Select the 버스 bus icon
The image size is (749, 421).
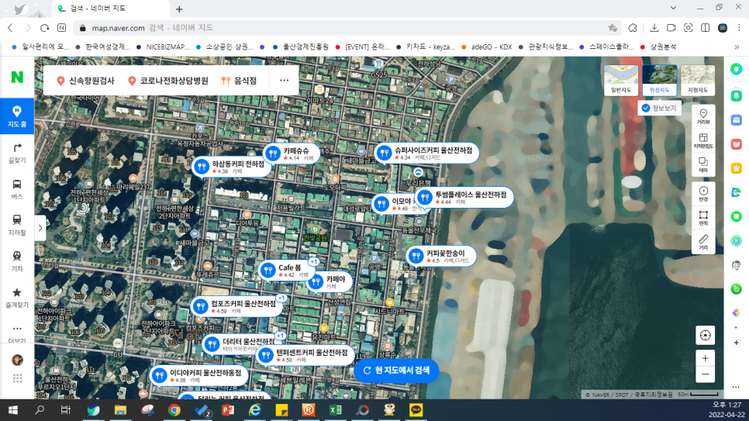click(17, 188)
